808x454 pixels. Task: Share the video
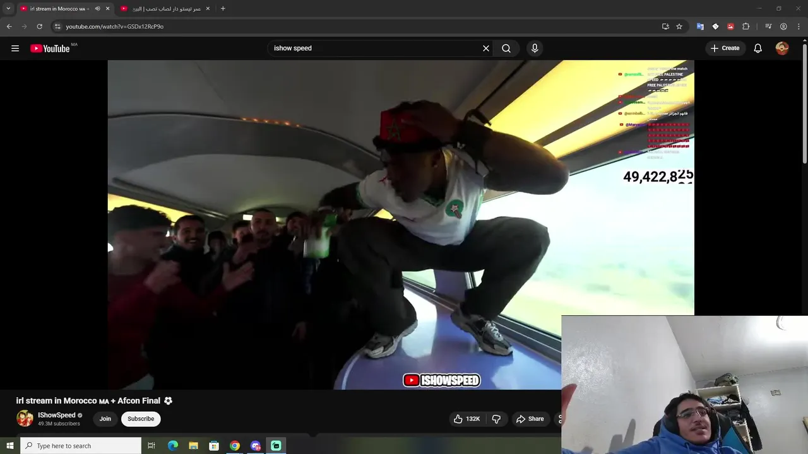[530, 419]
